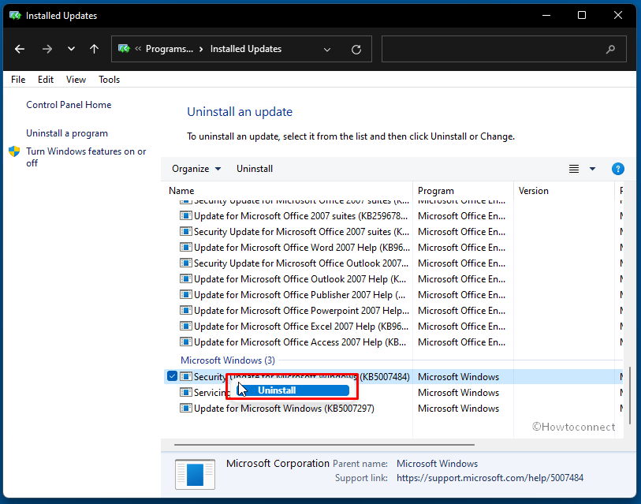Click the Installed Updates title bar icon
The image size is (641, 504).
[15, 16]
